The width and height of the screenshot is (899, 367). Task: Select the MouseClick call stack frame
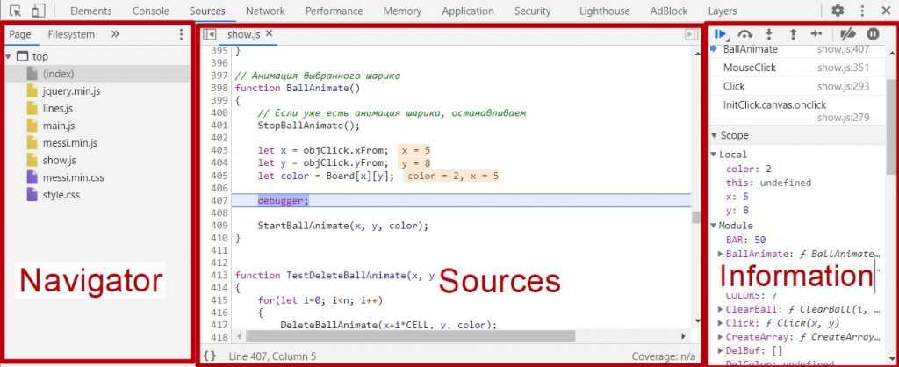coord(749,68)
